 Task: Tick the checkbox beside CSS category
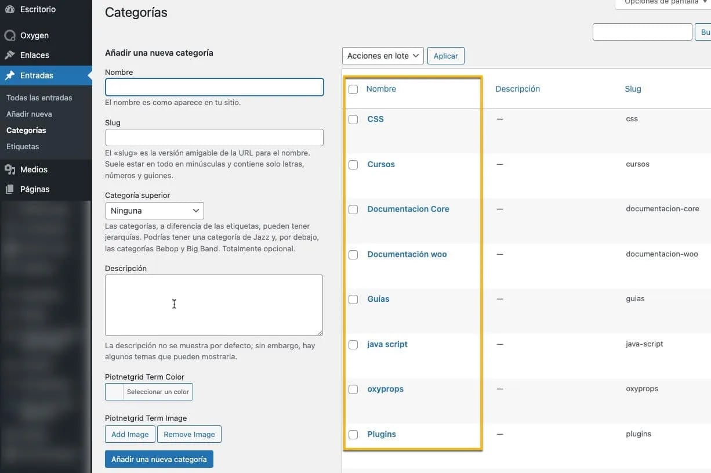coord(353,120)
